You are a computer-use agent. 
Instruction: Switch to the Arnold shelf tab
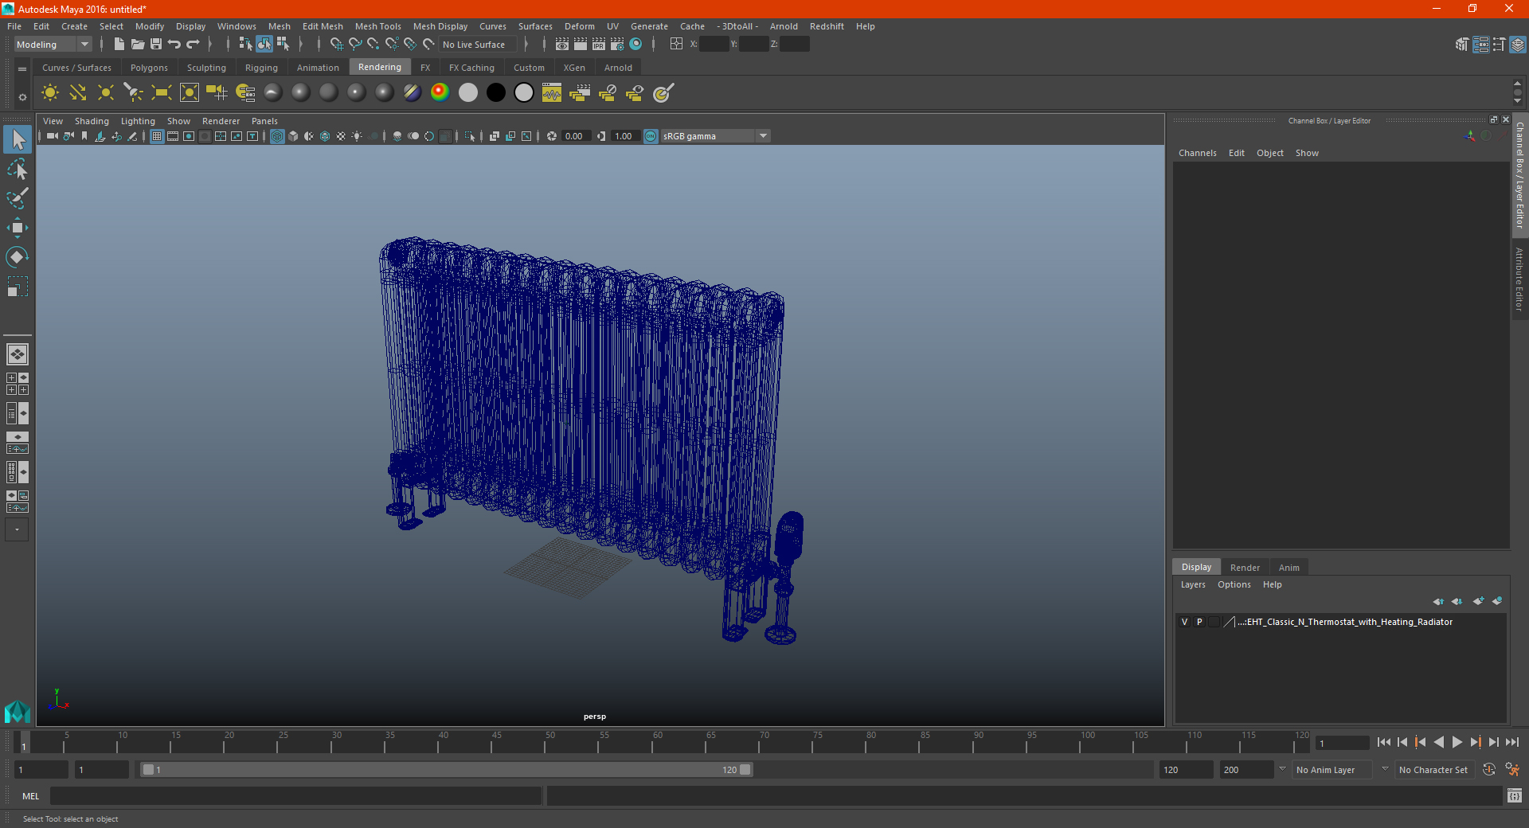618,68
